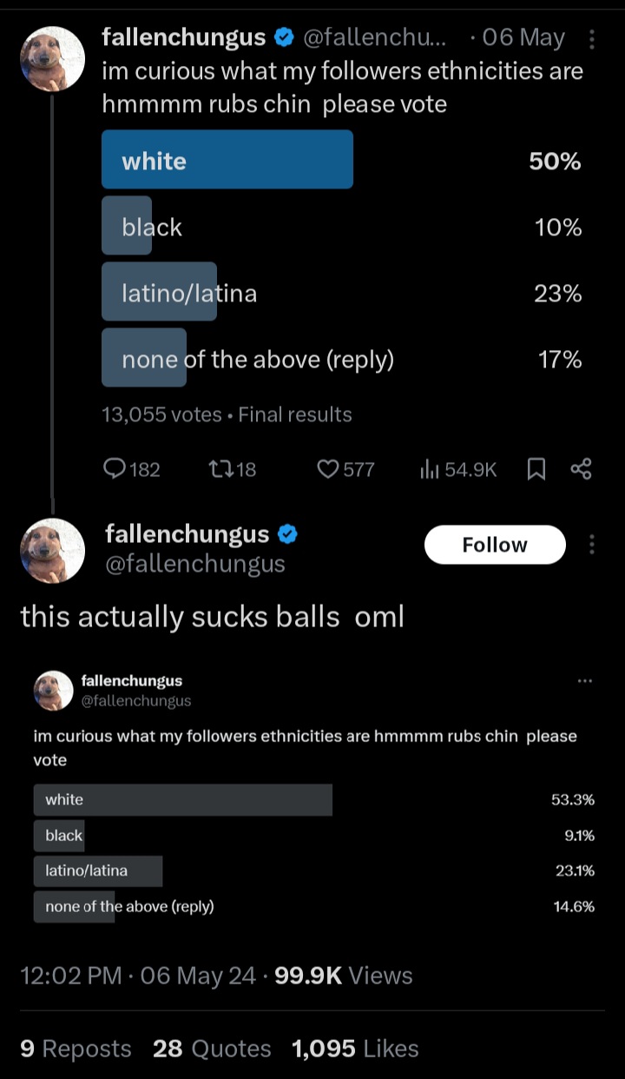625x1079 pixels.
Task: Open the top tweet's dog profile avatar
Action: 52,59
